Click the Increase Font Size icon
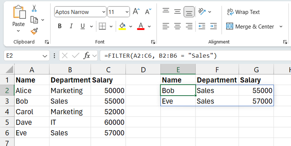 (x=136, y=12)
